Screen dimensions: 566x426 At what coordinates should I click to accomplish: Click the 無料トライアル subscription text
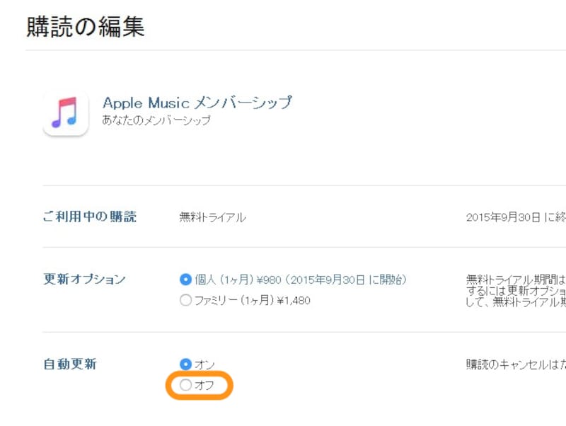pos(213,217)
